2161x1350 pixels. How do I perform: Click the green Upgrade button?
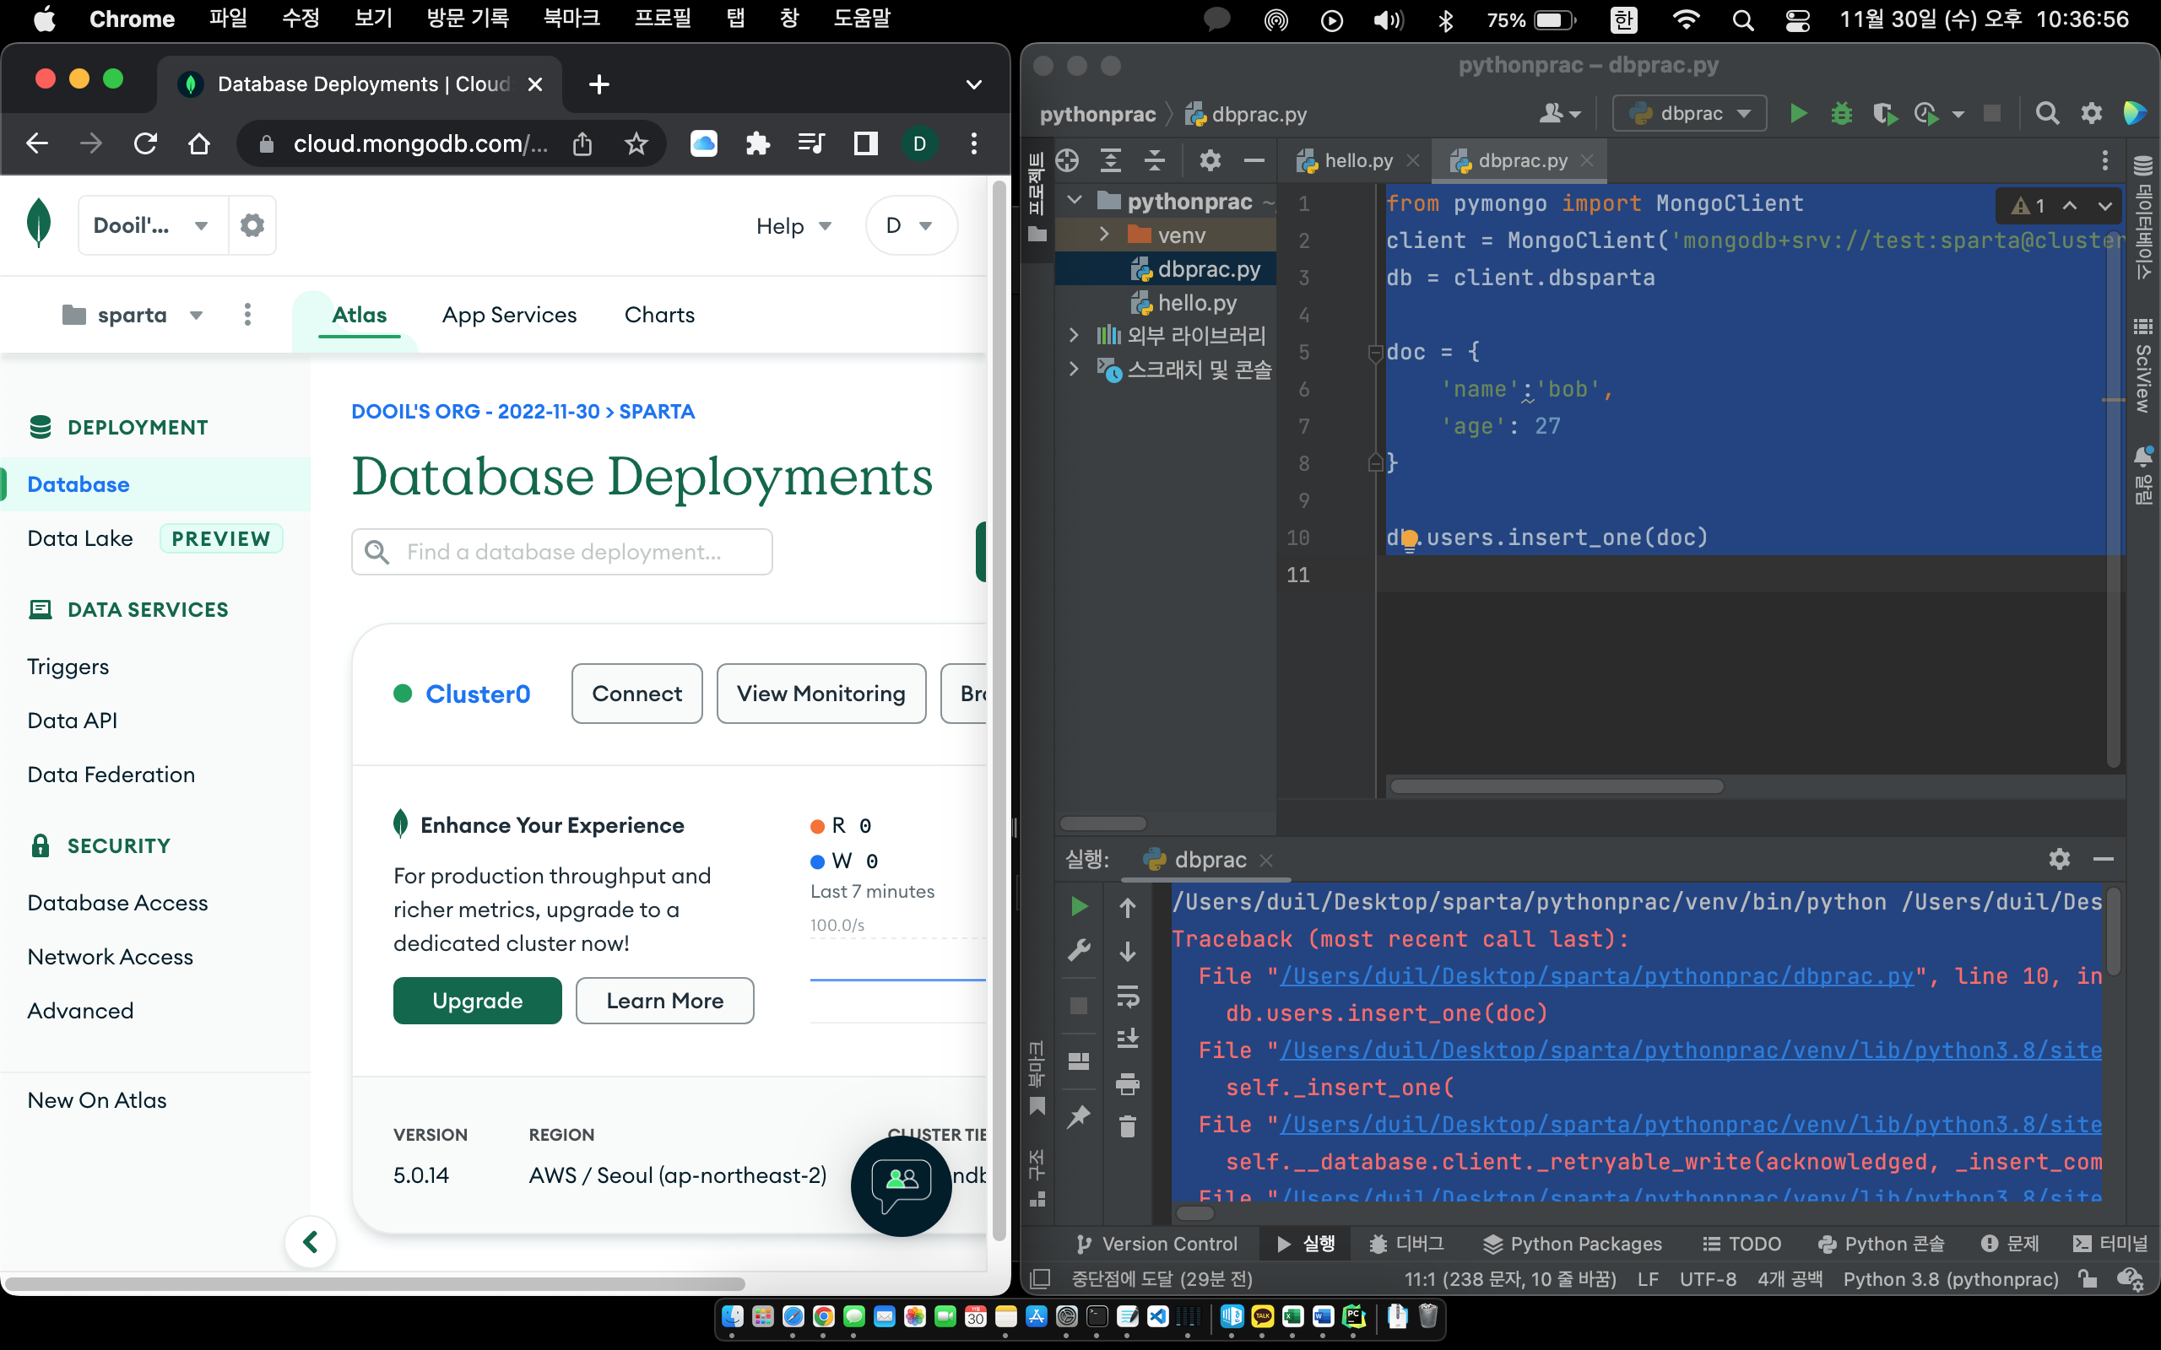coord(477,1000)
